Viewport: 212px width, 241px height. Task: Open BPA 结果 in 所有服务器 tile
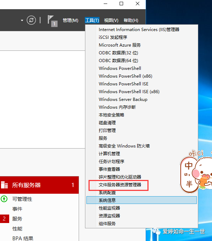[x=23, y=239]
